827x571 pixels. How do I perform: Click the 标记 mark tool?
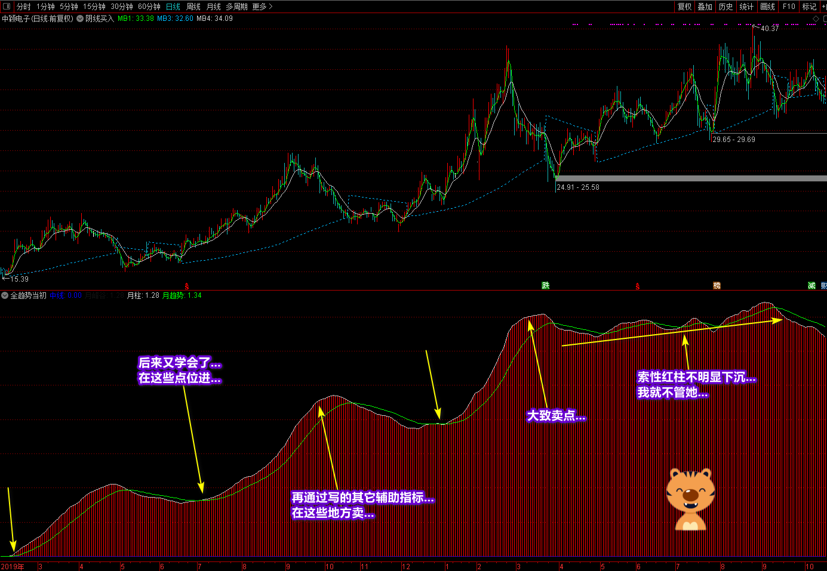coord(809,7)
